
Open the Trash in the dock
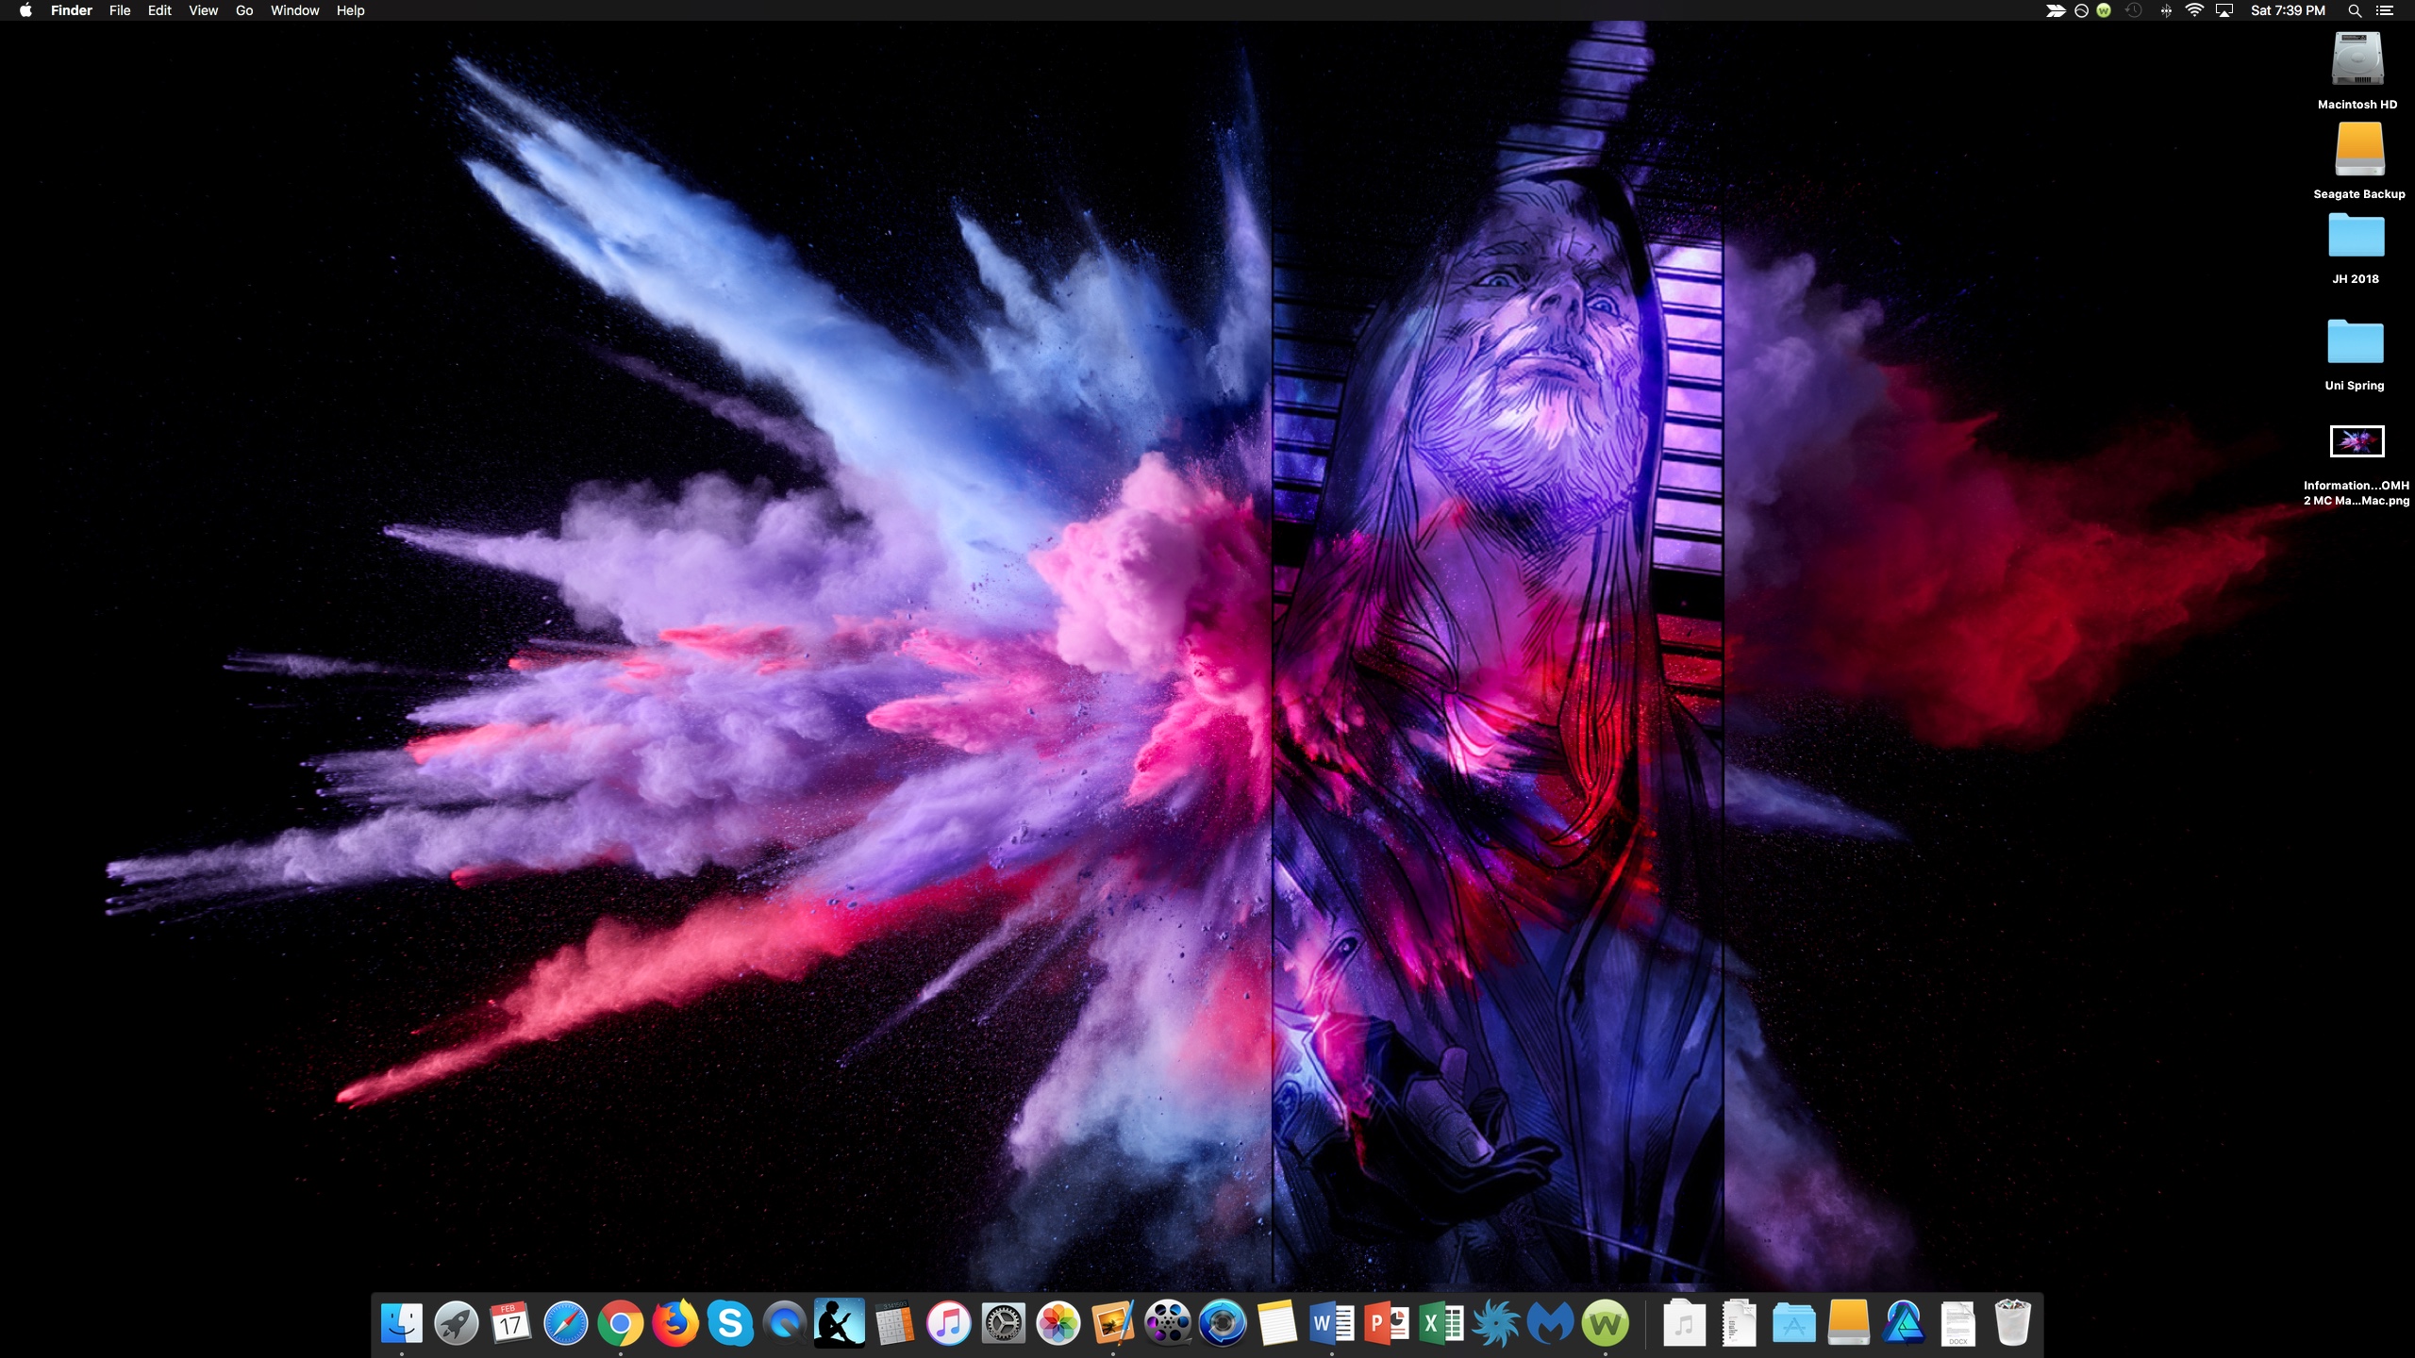click(2012, 1324)
